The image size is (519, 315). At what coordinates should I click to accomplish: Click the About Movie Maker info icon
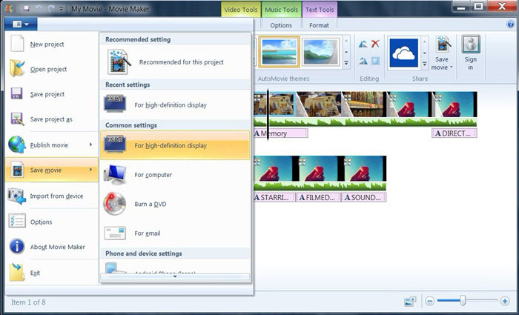pos(17,246)
